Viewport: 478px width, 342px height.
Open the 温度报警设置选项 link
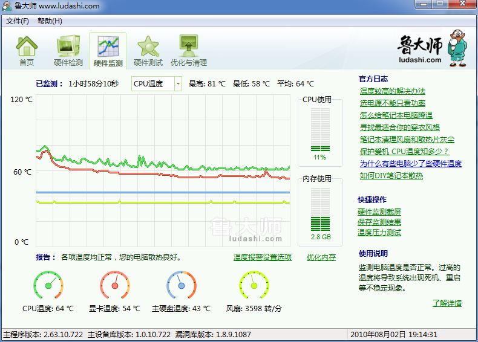263,257
